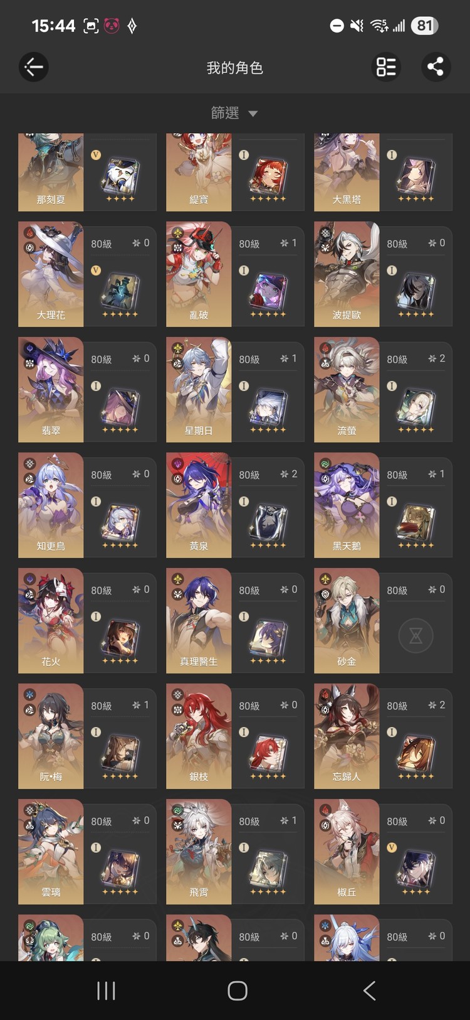470x1020 pixels.
Task: Tap the light cone icon for 忘歸人
Action: (x=416, y=752)
